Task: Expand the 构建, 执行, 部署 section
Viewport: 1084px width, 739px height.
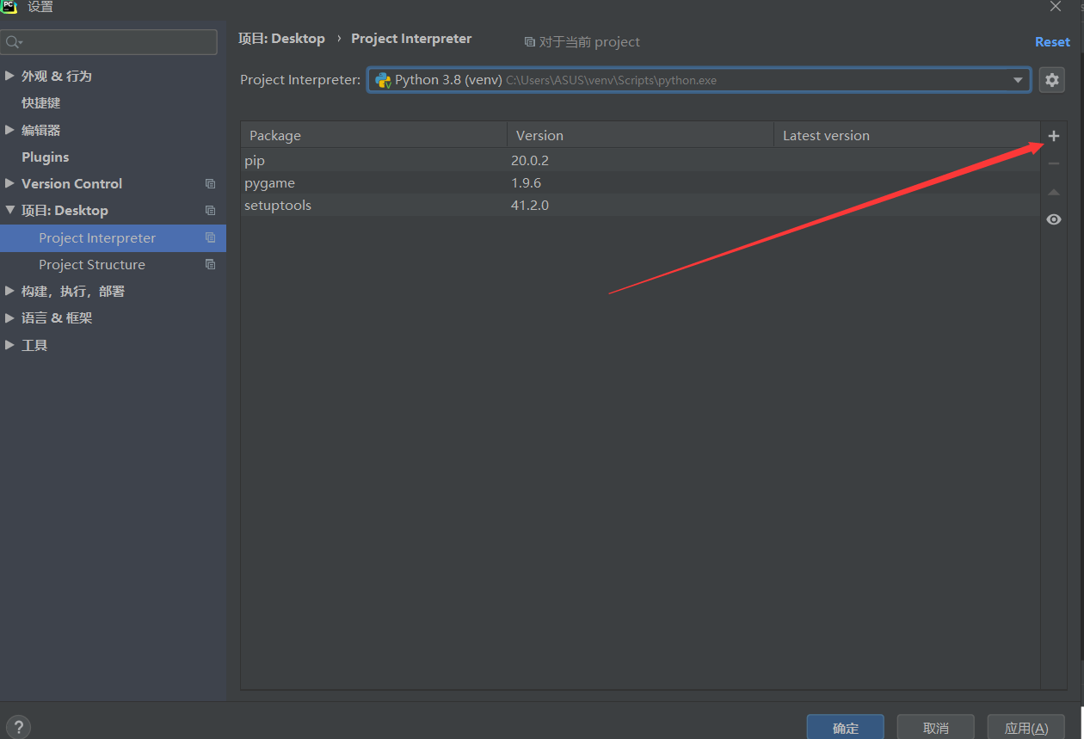Action: point(9,291)
